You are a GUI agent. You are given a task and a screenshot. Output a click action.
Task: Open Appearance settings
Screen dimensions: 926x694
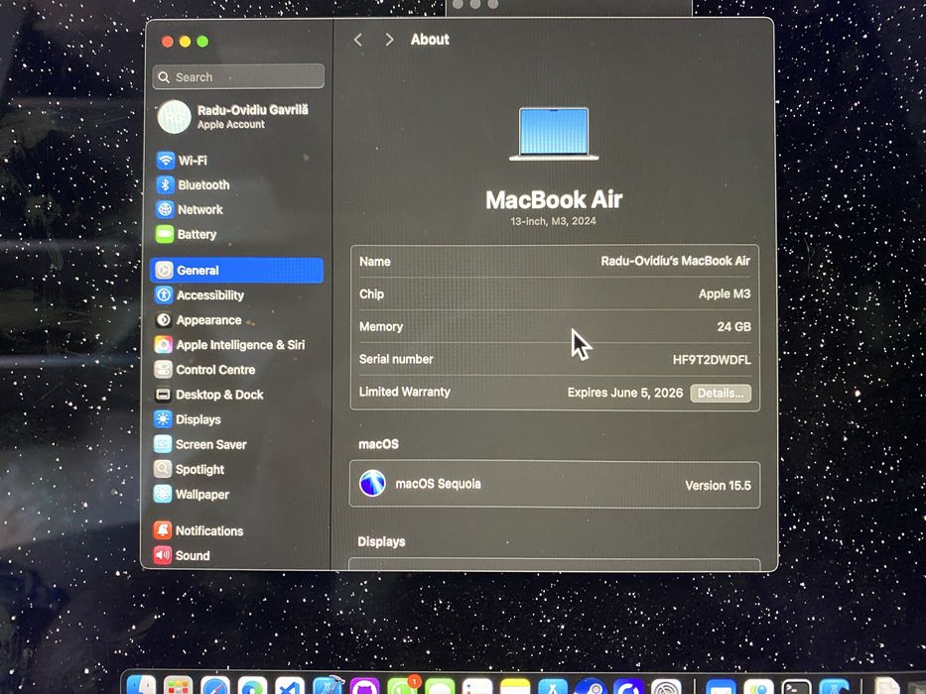pos(198,320)
